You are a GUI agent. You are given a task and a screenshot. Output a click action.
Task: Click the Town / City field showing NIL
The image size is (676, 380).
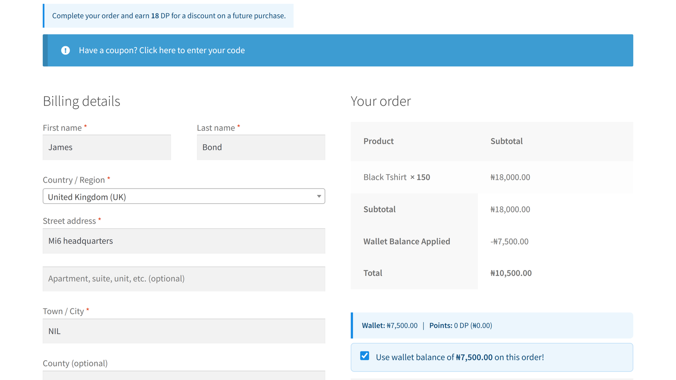(x=184, y=331)
